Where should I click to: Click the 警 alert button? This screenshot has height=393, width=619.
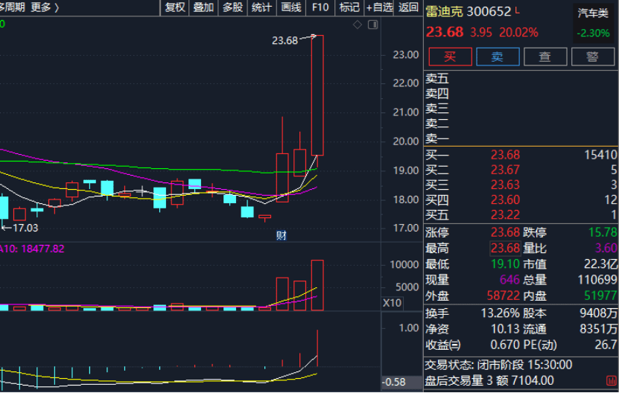592,57
